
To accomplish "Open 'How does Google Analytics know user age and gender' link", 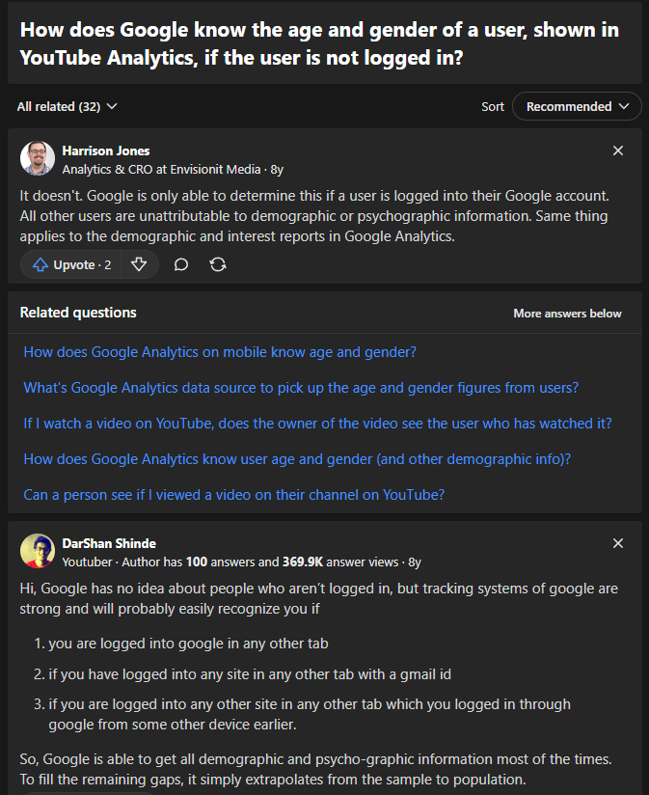I will point(297,459).
